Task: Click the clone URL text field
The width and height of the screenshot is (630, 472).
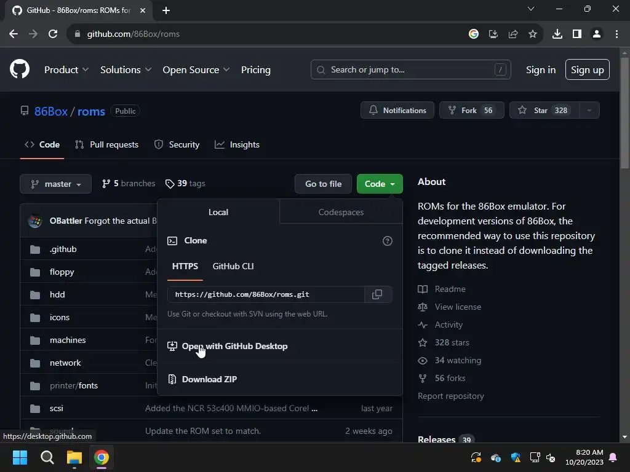Action: point(266,294)
